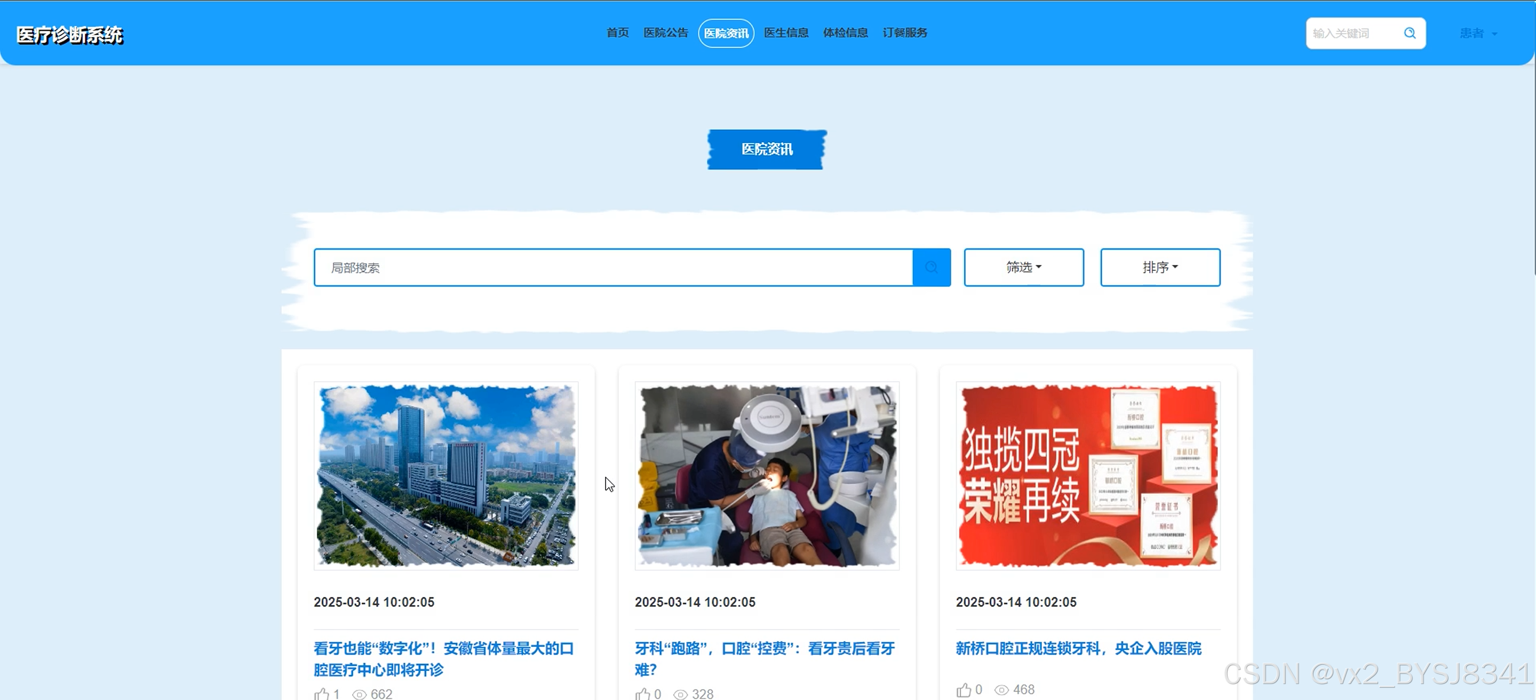
Task: Click the header search magnifier icon
Action: [1410, 34]
